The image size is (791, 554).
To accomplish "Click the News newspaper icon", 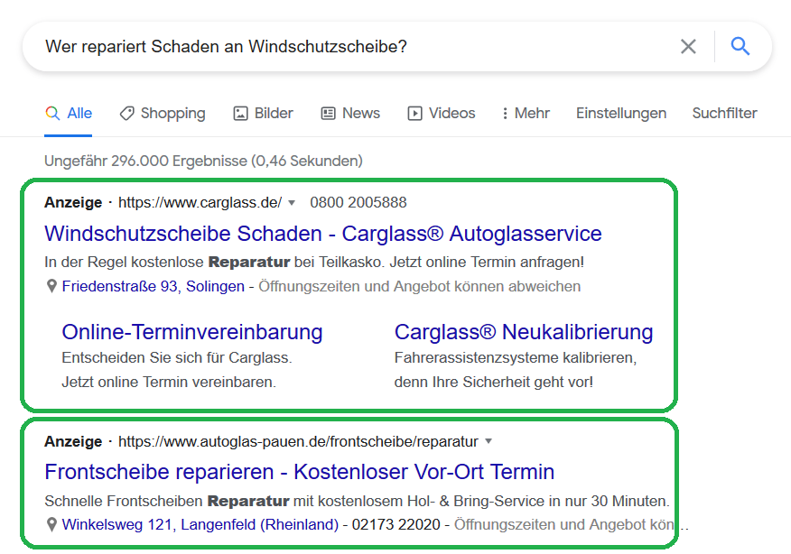I will 328,114.
